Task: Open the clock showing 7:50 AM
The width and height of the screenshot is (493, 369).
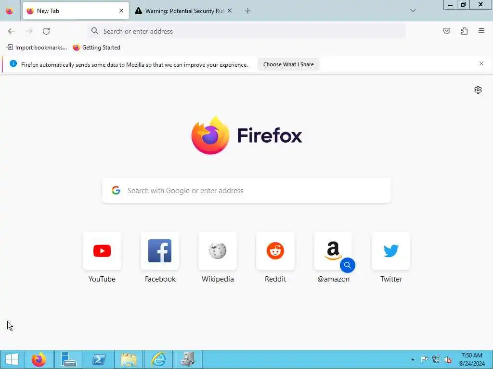Action: pos(472,359)
